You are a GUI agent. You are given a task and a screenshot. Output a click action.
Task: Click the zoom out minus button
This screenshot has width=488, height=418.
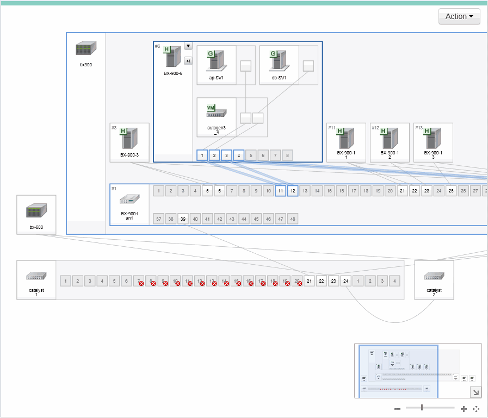pos(398,409)
